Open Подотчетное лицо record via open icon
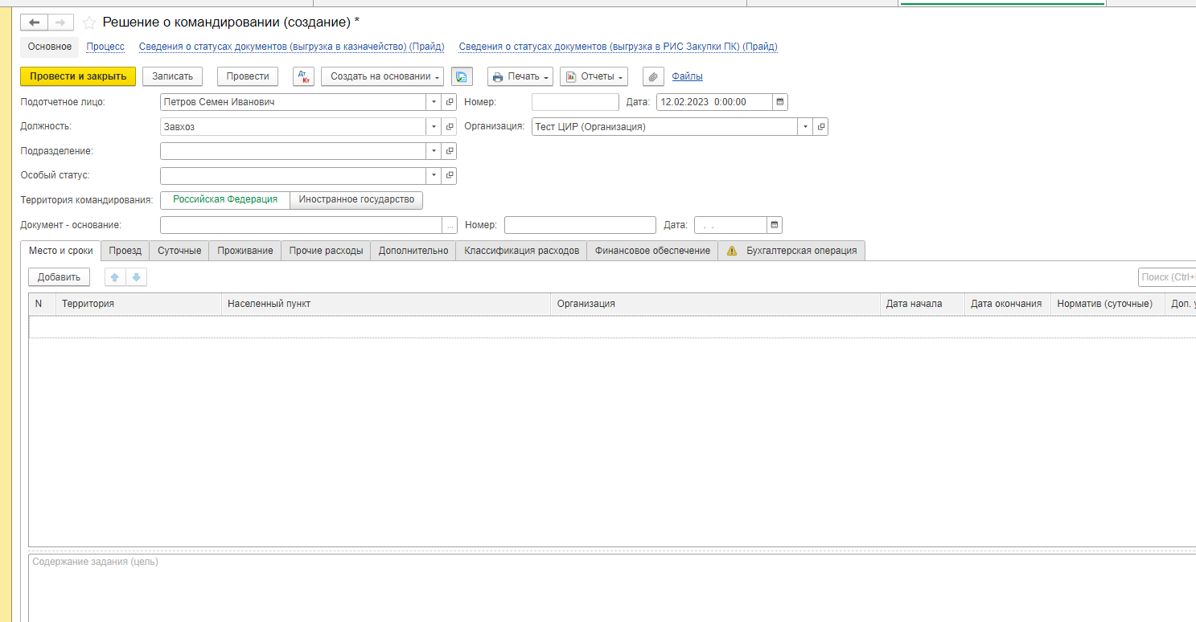Image resolution: width=1196 pixels, height=622 pixels. pyautogui.click(x=450, y=102)
